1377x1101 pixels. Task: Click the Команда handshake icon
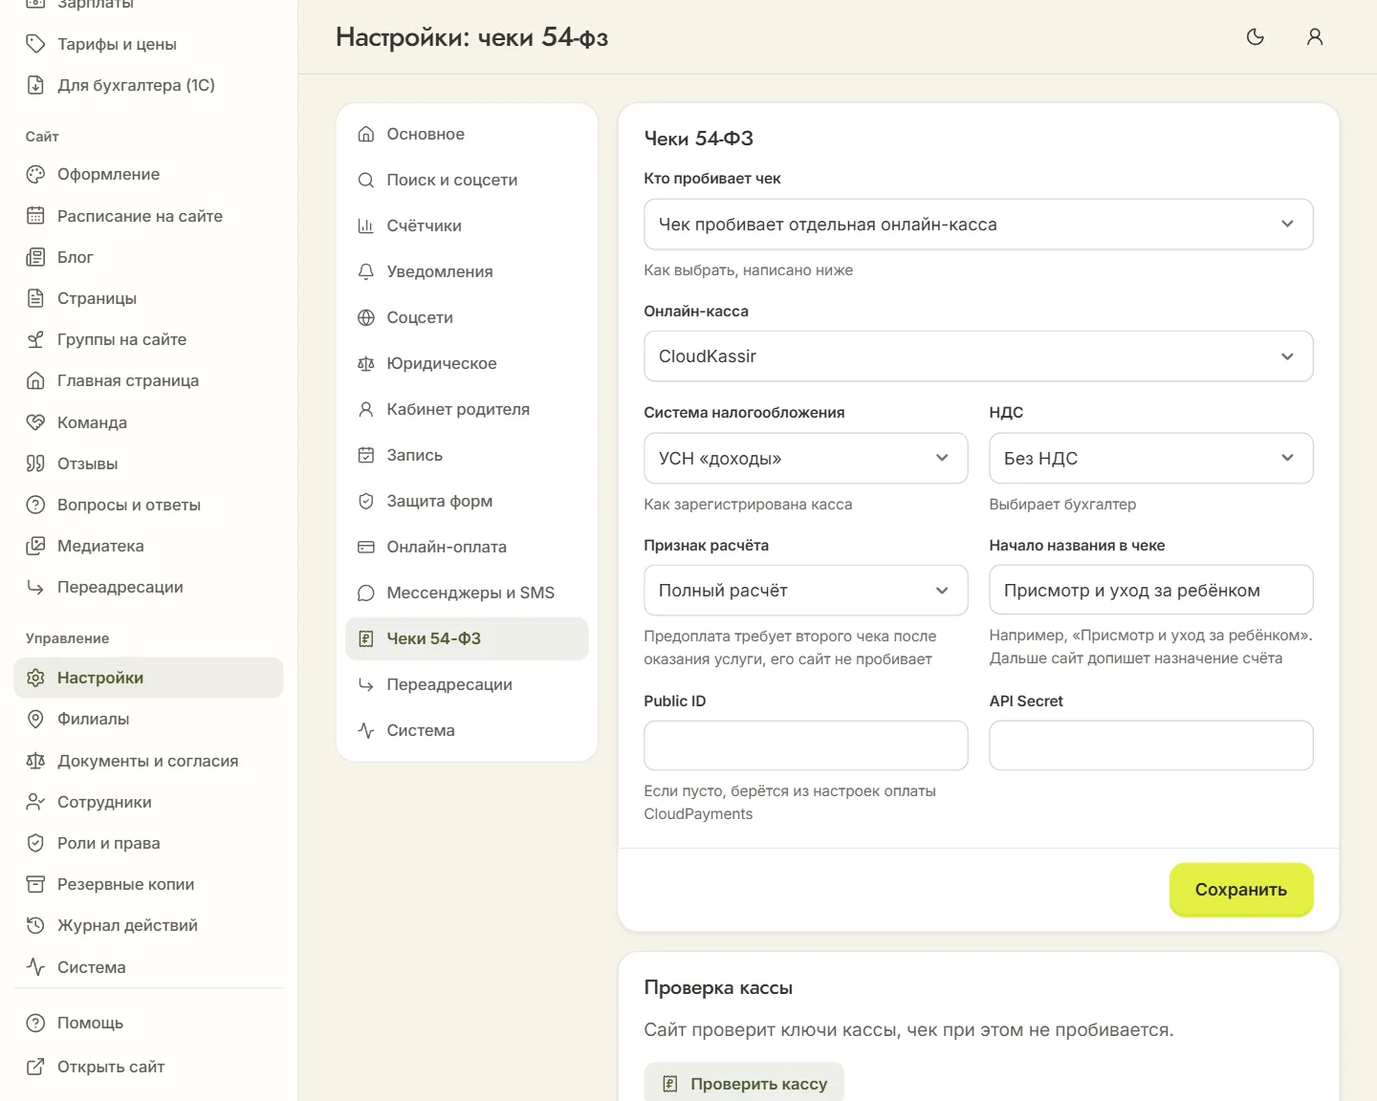[35, 422]
